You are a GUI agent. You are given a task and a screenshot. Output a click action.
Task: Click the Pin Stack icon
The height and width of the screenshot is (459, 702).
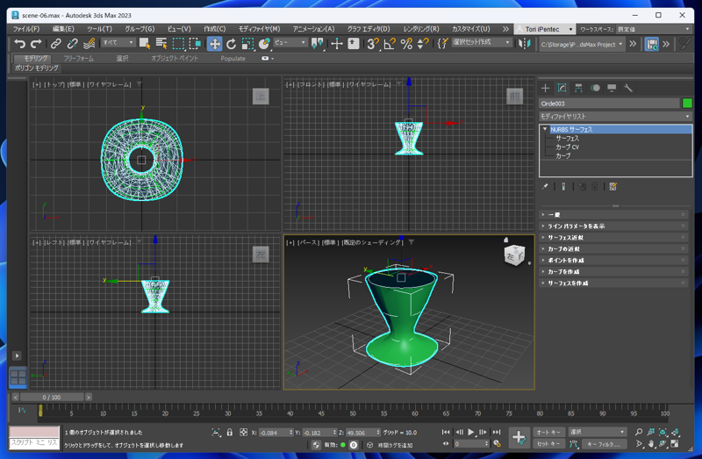(x=545, y=187)
